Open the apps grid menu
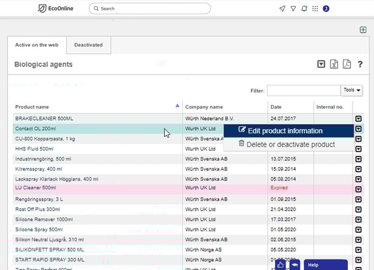374x270 pixels. coord(315,9)
